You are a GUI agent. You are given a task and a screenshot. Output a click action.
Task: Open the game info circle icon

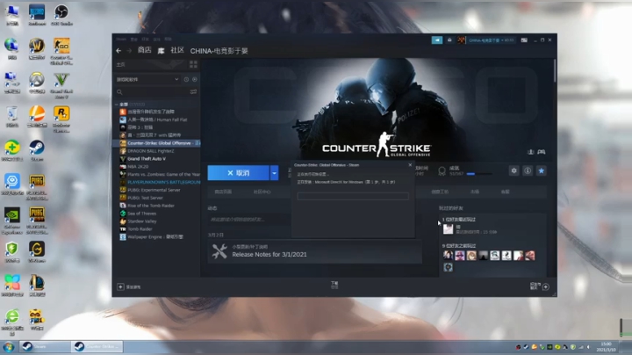click(528, 170)
